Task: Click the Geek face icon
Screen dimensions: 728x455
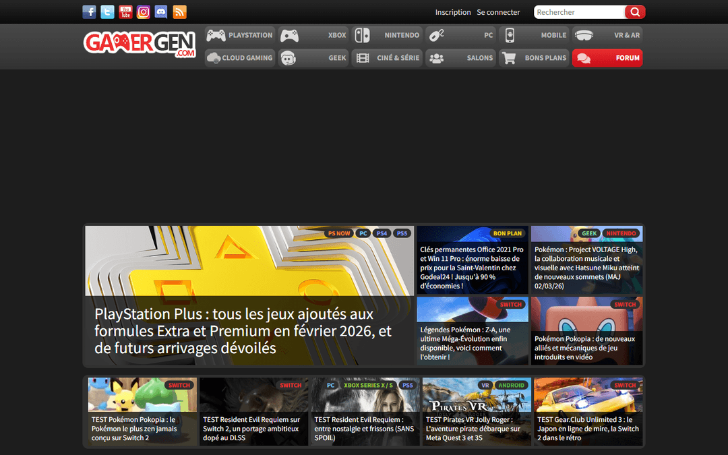Action: 288,58
